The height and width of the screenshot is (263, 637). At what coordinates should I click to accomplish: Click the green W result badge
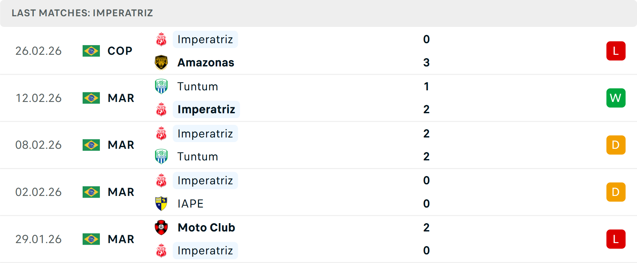click(x=616, y=98)
